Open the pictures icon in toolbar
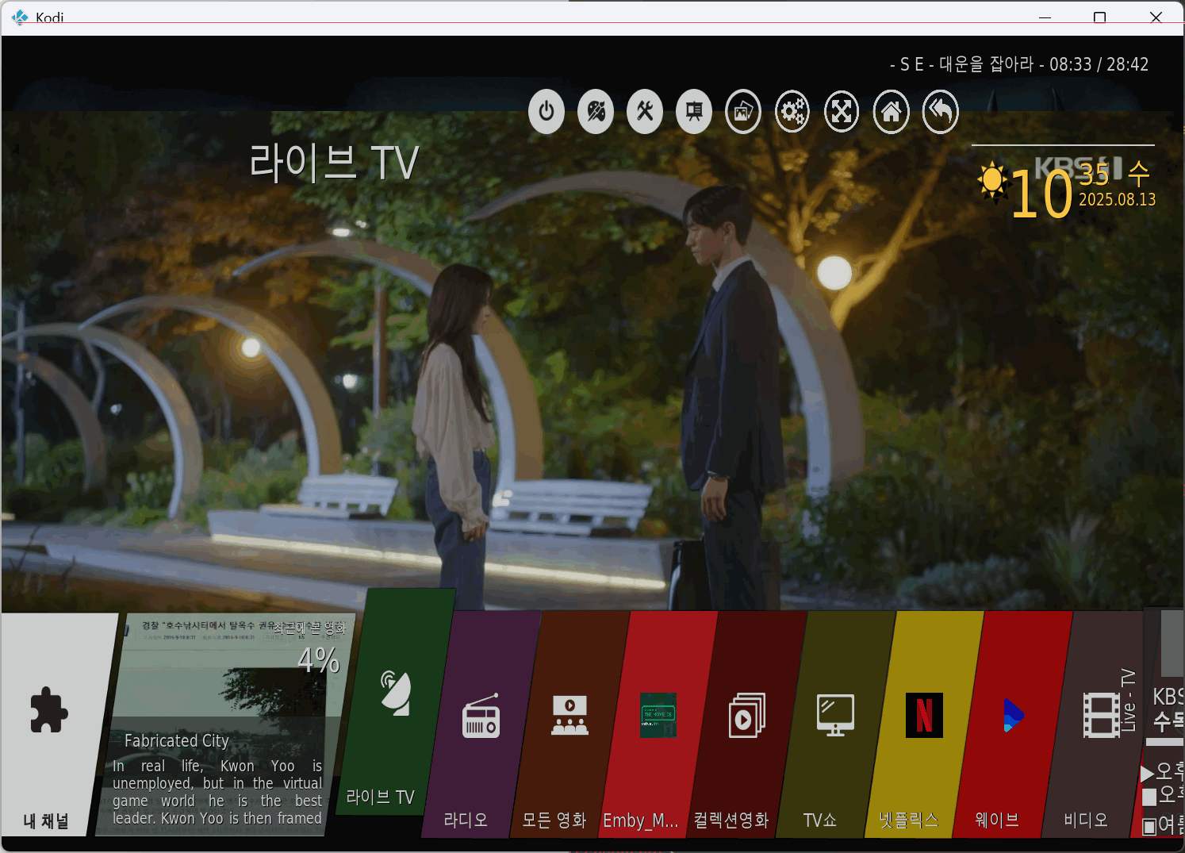The height and width of the screenshot is (853, 1185). click(x=743, y=112)
